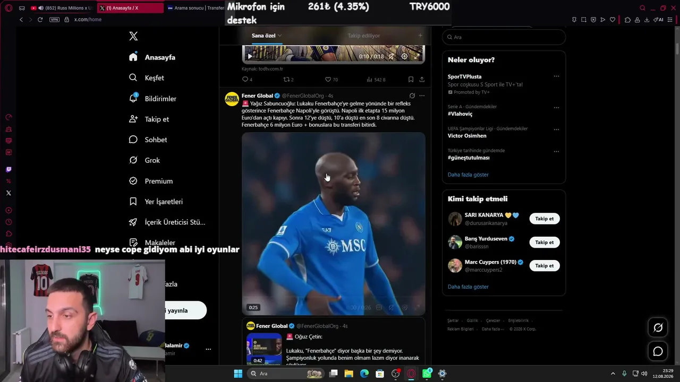Unmute the top video

391,56
